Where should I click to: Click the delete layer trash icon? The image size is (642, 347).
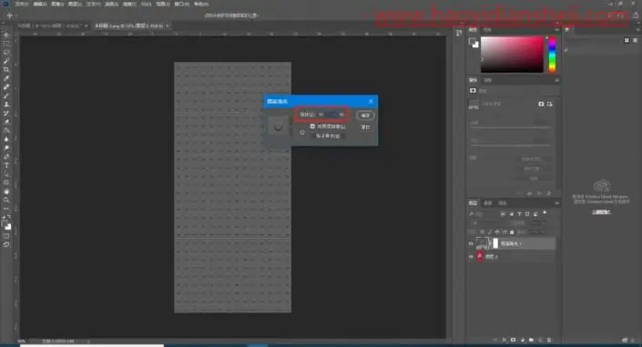(x=549, y=340)
